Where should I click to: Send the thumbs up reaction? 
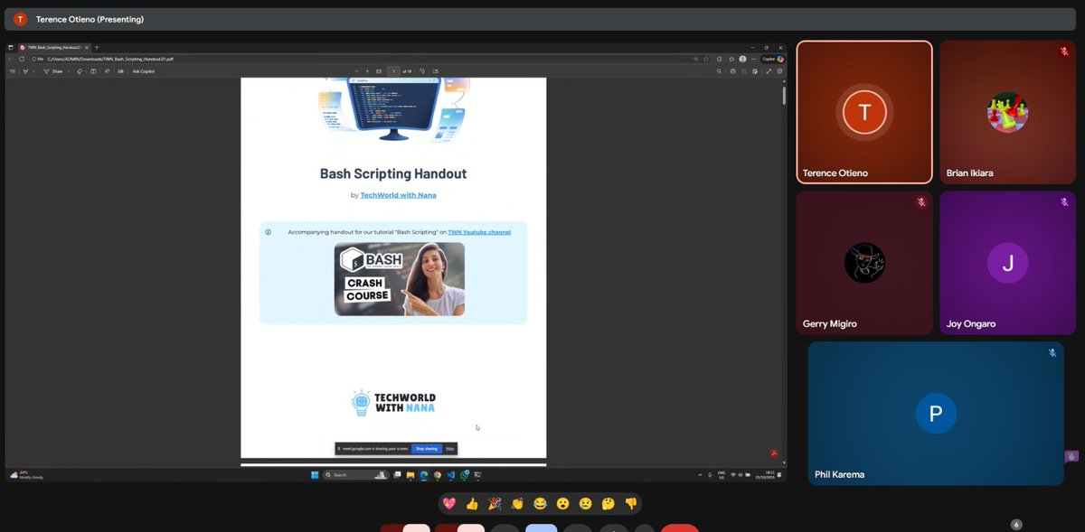(x=472, y=504)
